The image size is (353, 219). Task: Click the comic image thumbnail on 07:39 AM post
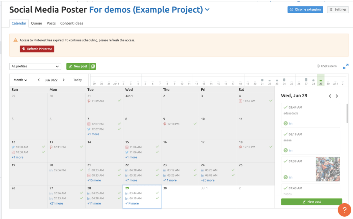click(328, 169)
